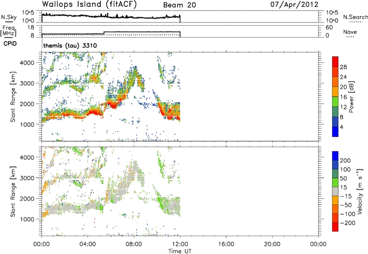This screenshot has height=254, width=368.
Task: Click the date '07/Apr/2012'
Action: pyautogui.click(x=294, y=5)
